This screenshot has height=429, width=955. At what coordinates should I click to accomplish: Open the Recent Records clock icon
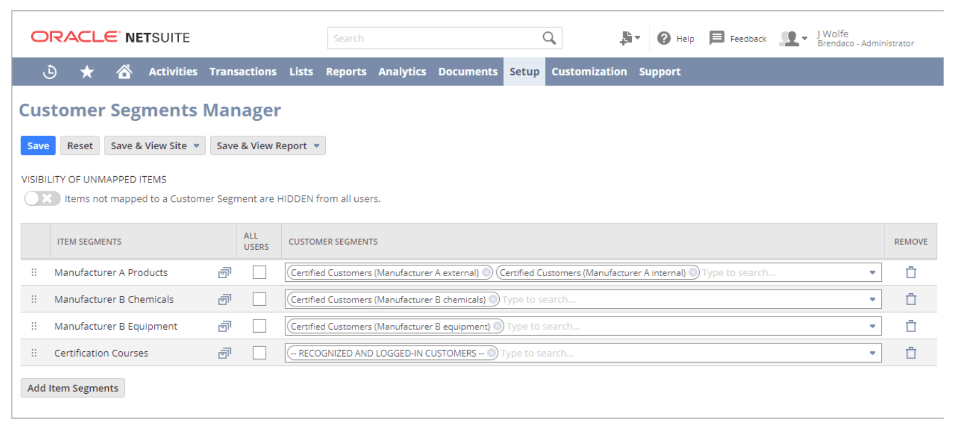[50, 71]
